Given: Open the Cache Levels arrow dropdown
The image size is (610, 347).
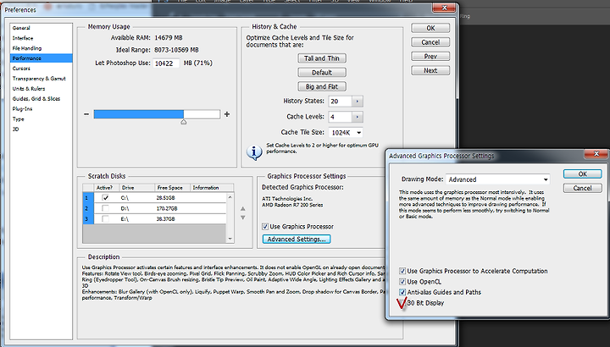Looking at the screenshot, I should [x=358, y=117].
